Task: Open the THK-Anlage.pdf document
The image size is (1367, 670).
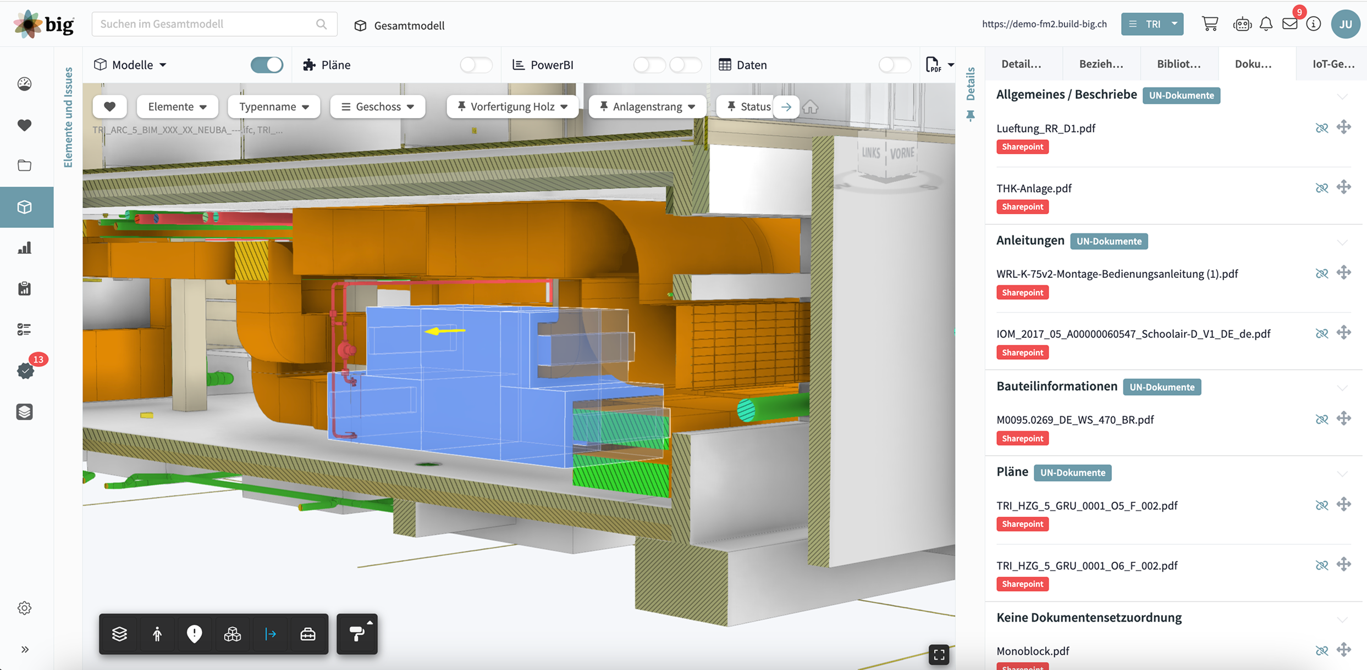Action: click(1034, 188)
